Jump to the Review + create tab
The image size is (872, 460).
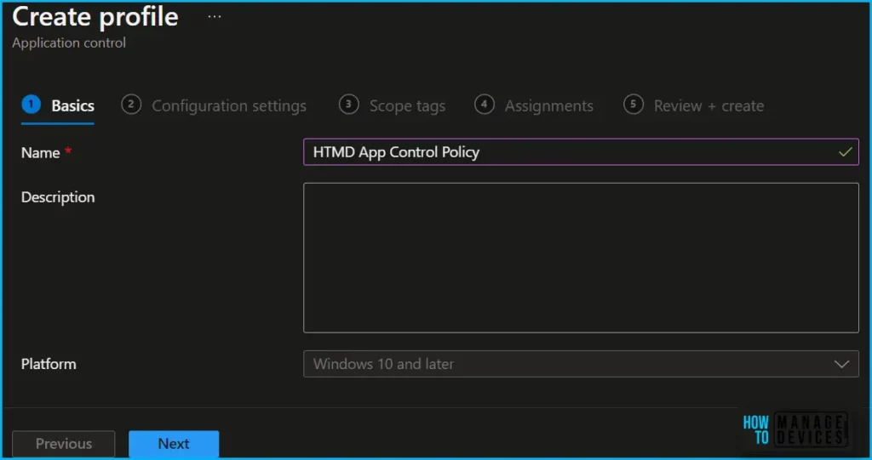pos(708,106)
